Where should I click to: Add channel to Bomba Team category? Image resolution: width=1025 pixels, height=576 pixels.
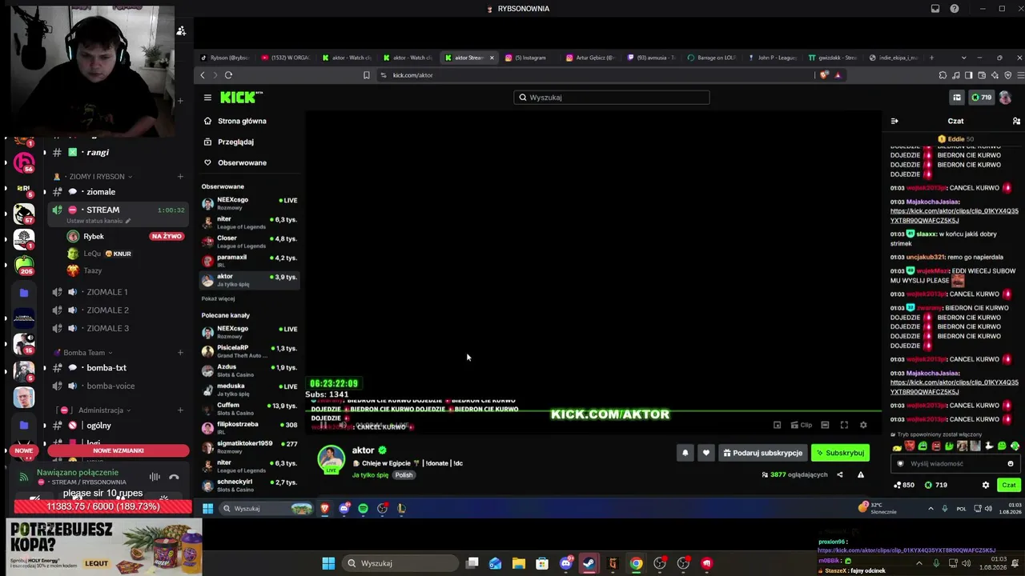pos(180,353)
